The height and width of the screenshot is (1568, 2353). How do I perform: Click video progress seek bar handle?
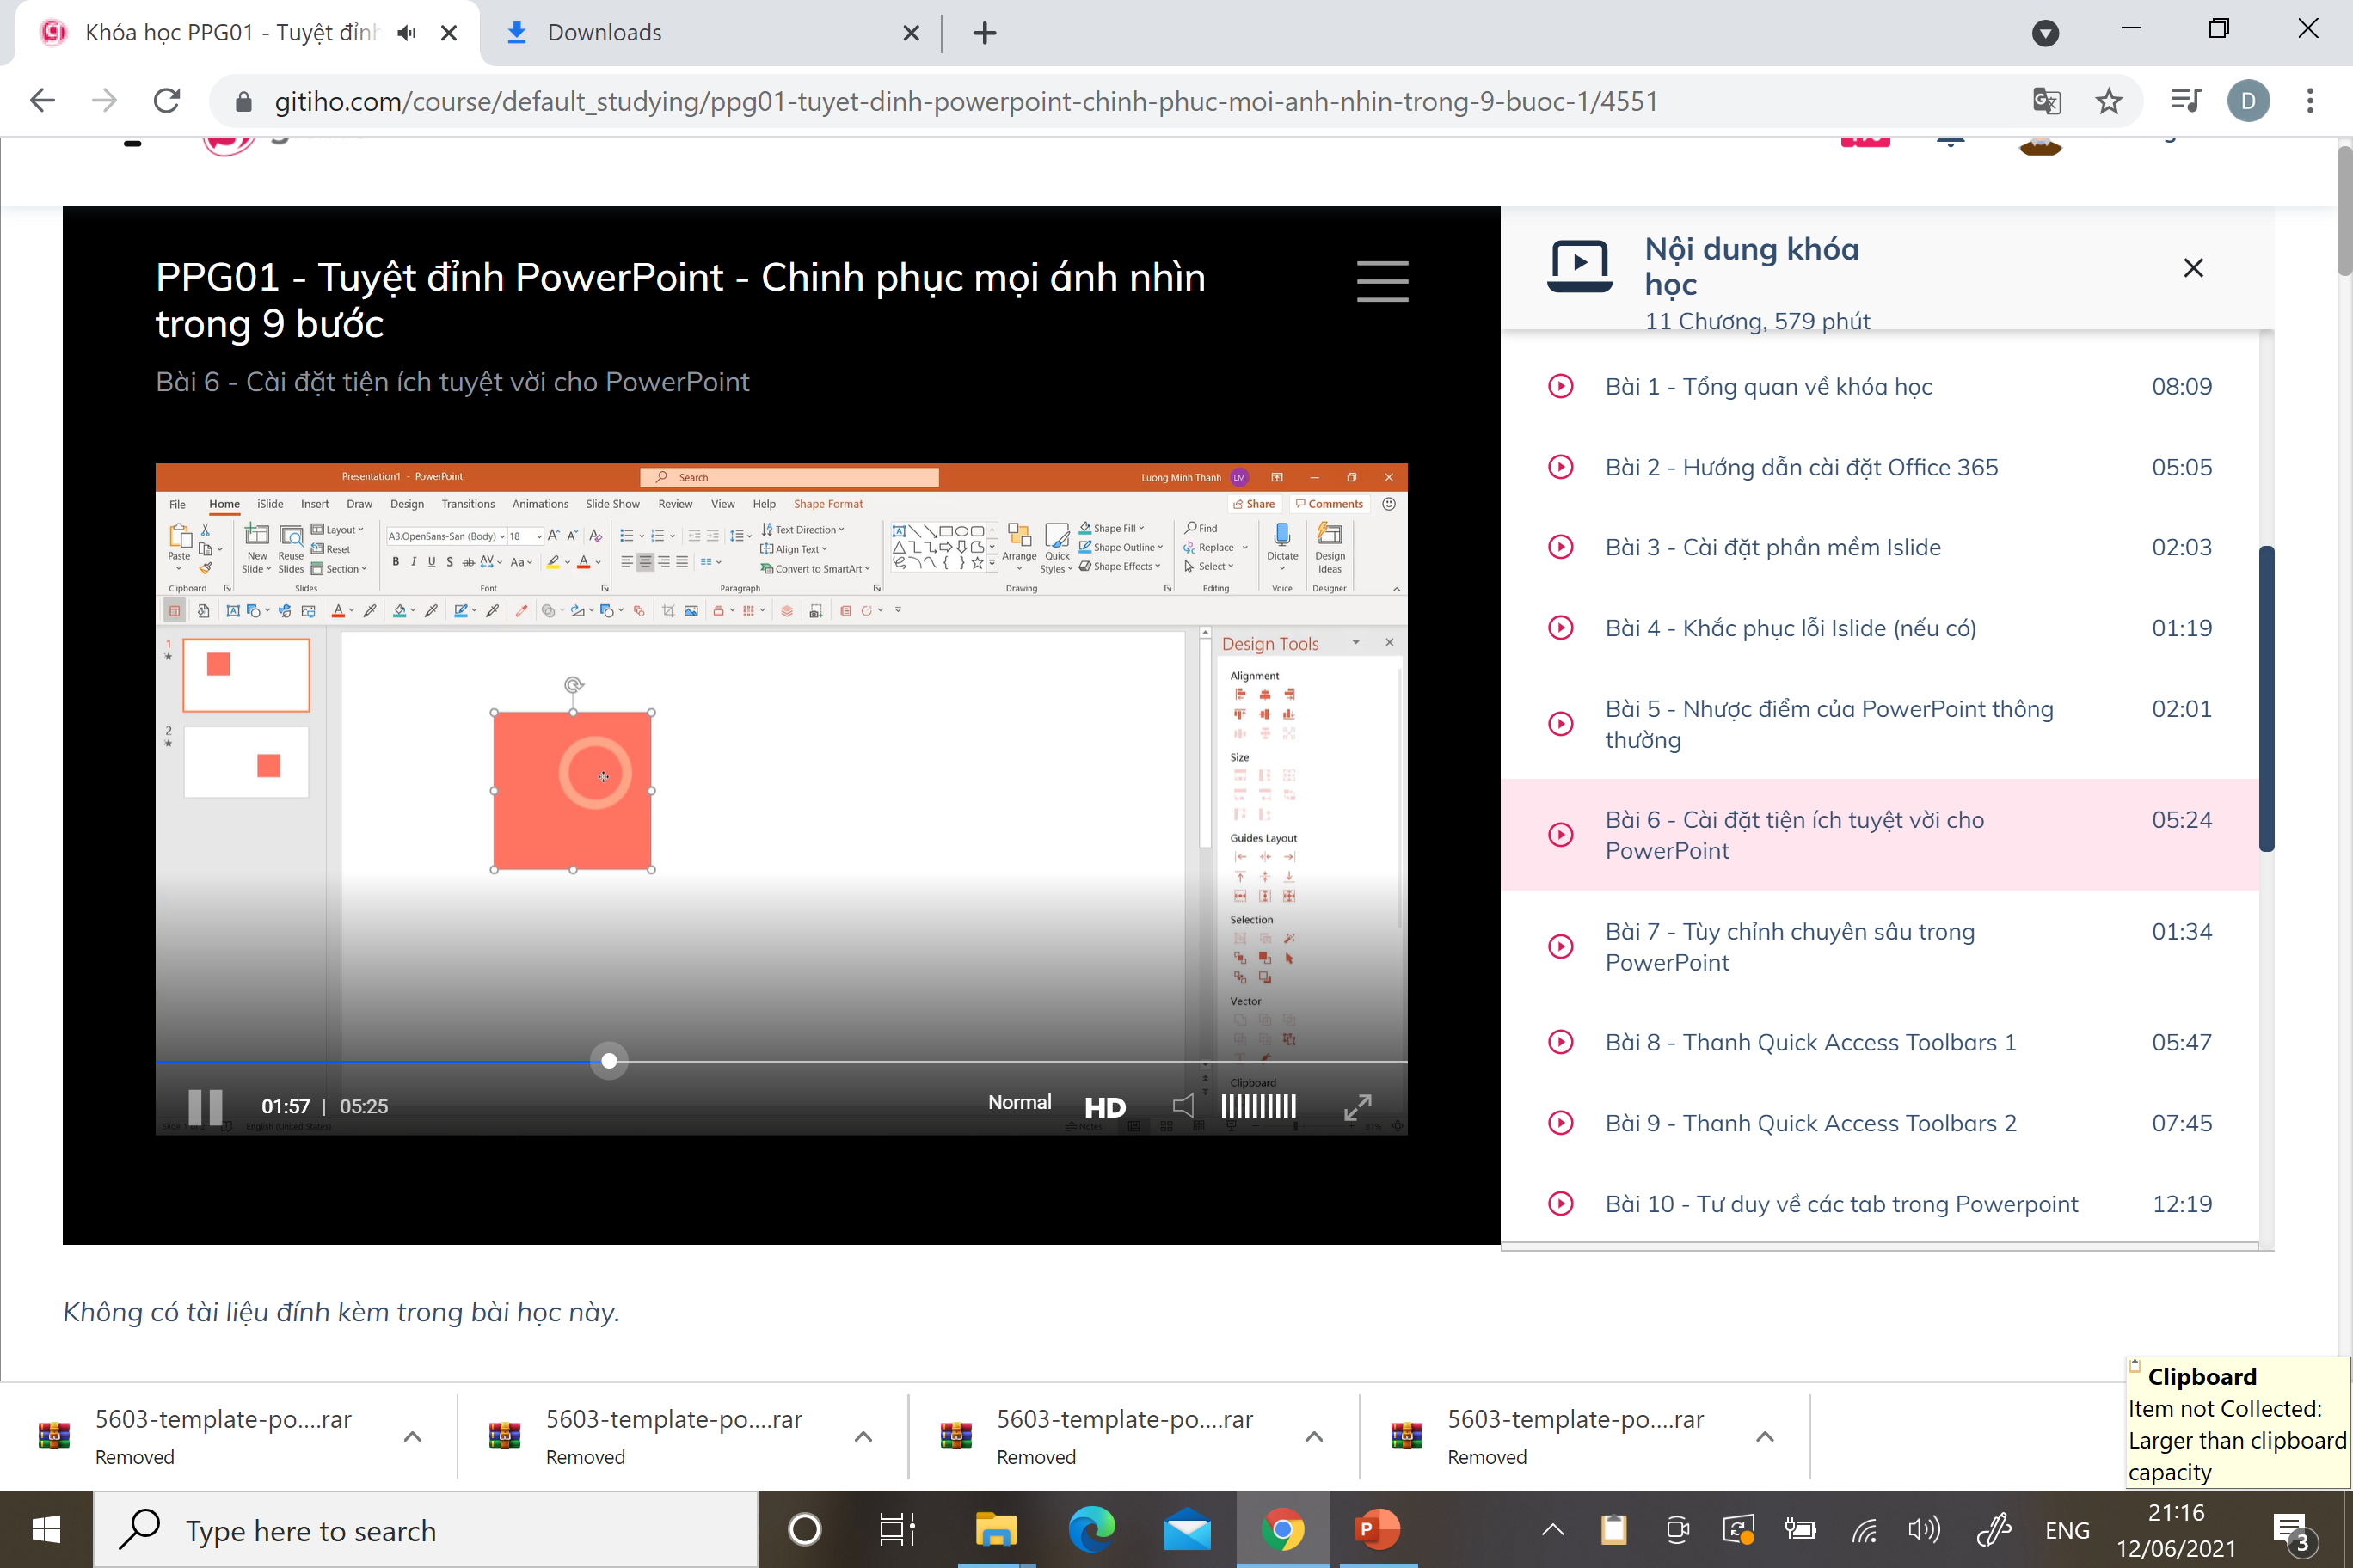pyautogui.click(x=609, y=1061)
